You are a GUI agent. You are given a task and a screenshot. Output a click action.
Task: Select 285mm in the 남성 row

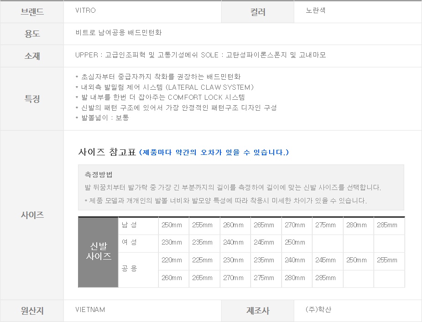click(387, 225)
